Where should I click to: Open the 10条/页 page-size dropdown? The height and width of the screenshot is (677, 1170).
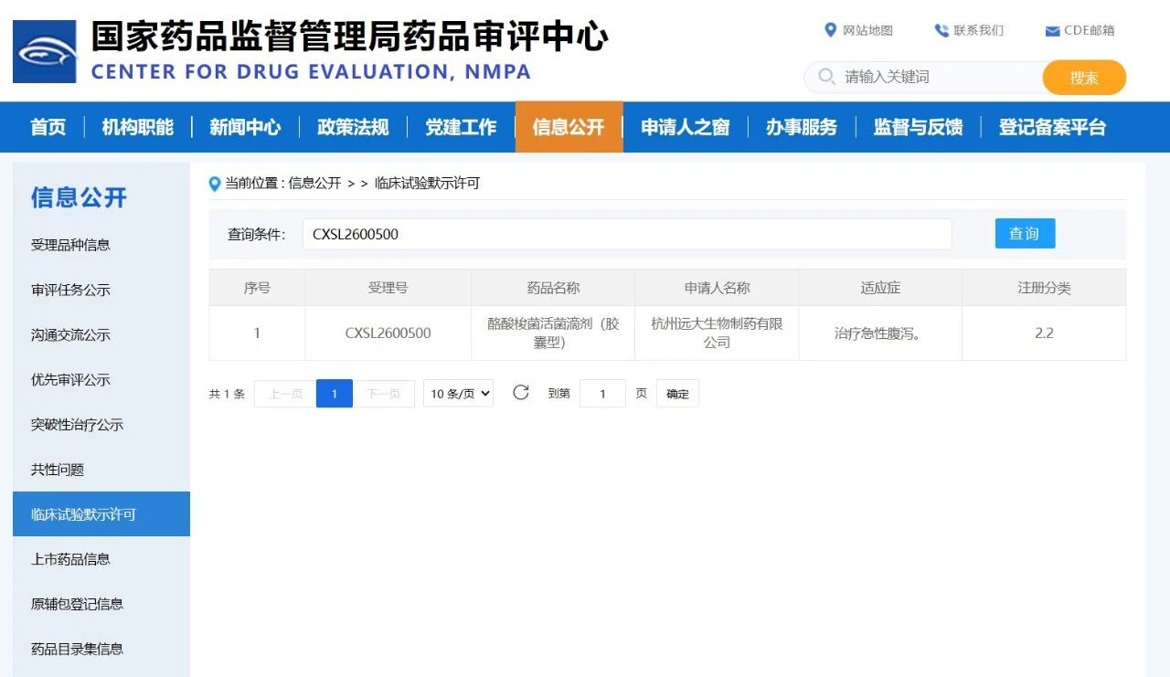point(458,394)
